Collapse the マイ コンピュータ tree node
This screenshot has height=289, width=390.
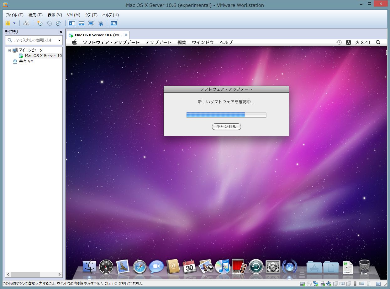click(9, 50)
